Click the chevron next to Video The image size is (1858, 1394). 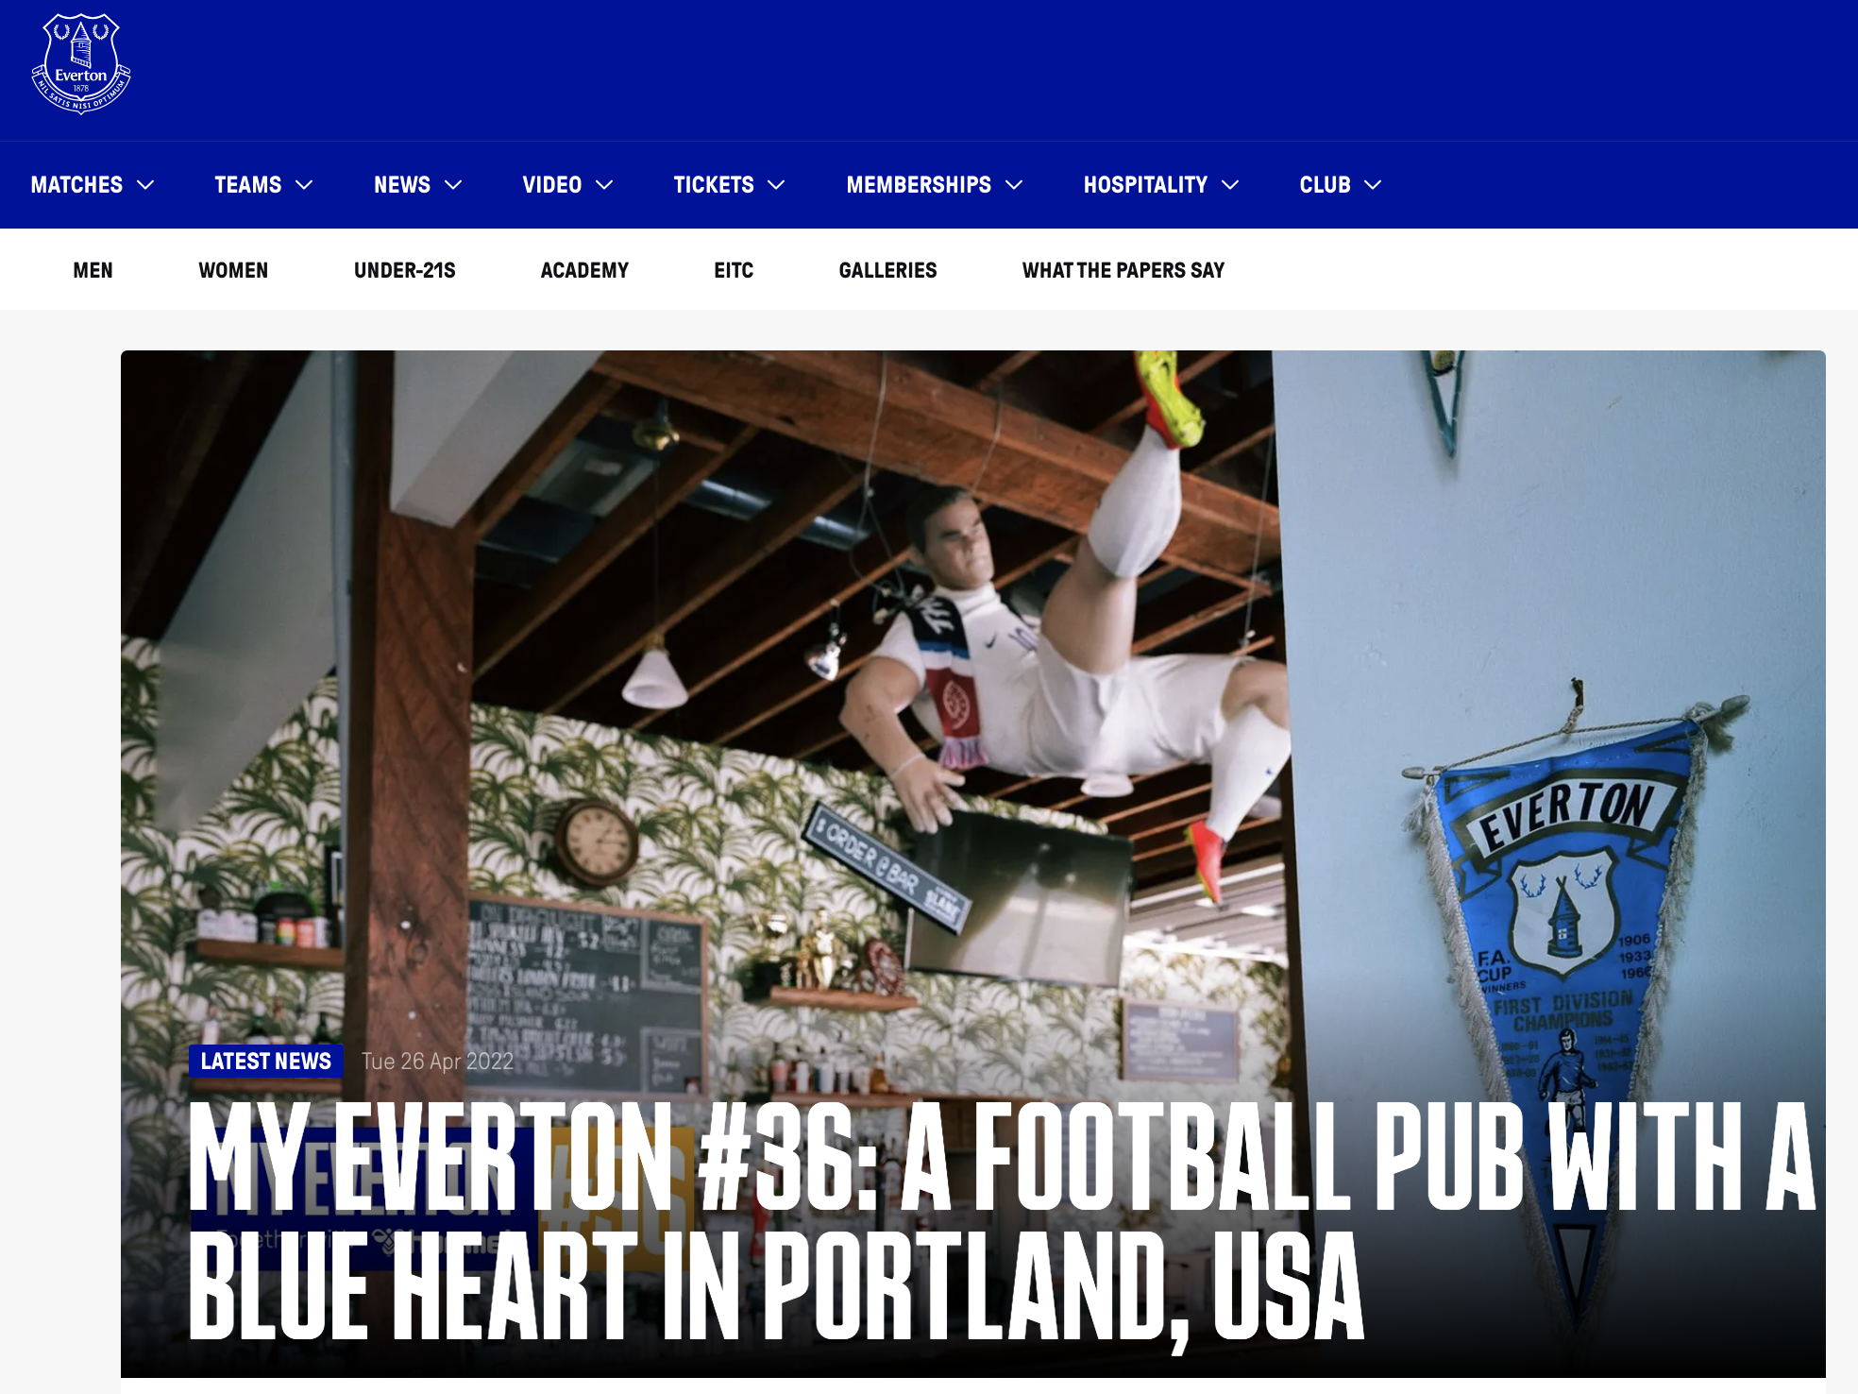pos(604,185)
